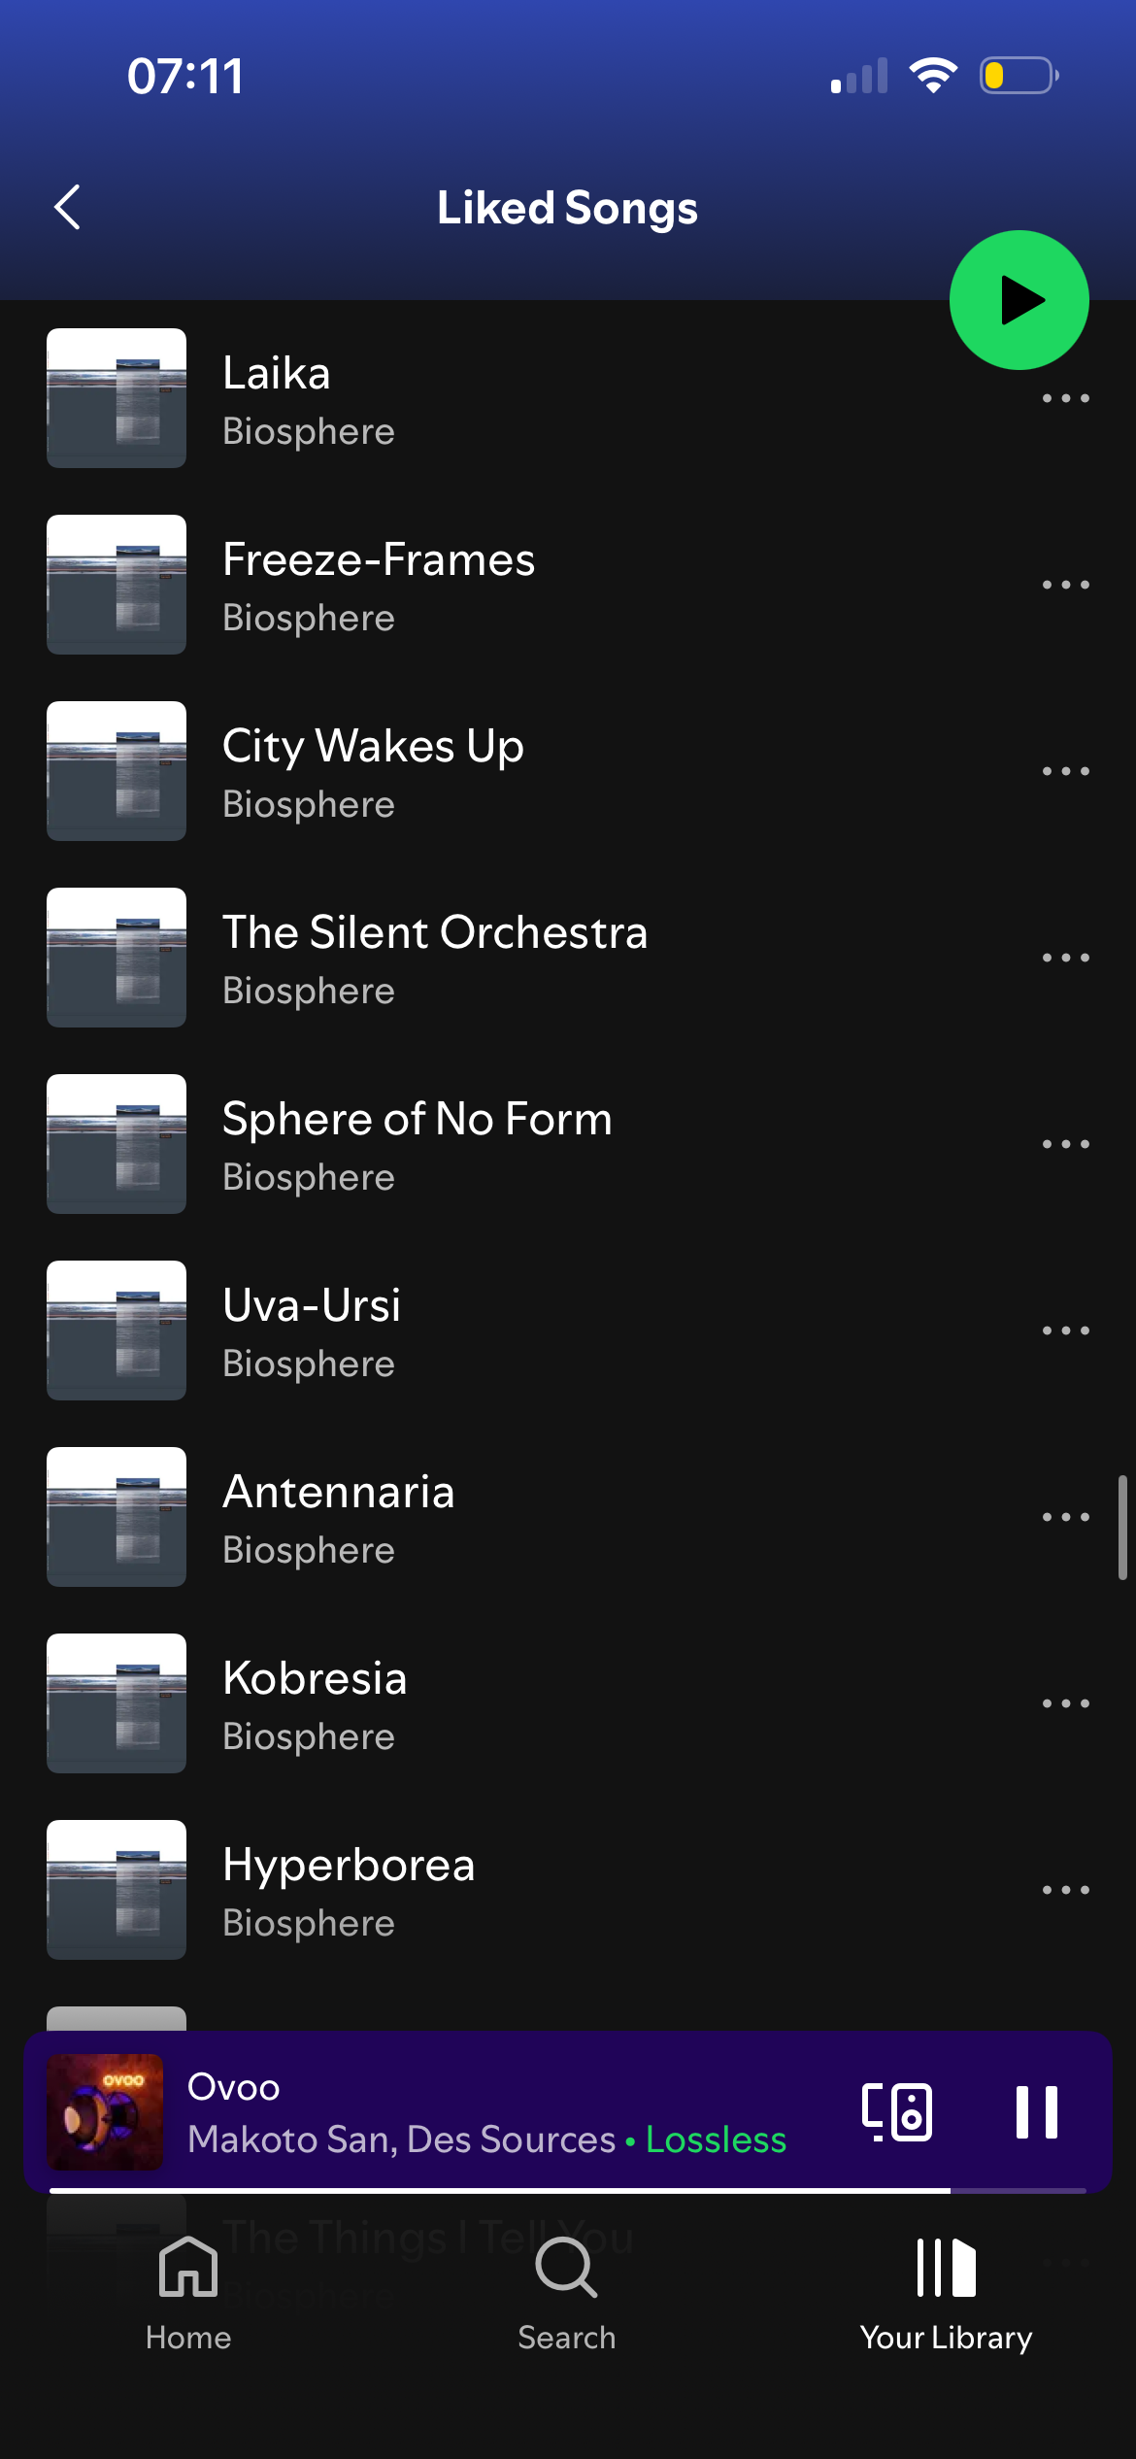Image resolution: width=1136 pixels, height=2459 pixels.
Task: Open more options for Laika
Action: [x=1065, y=398]
